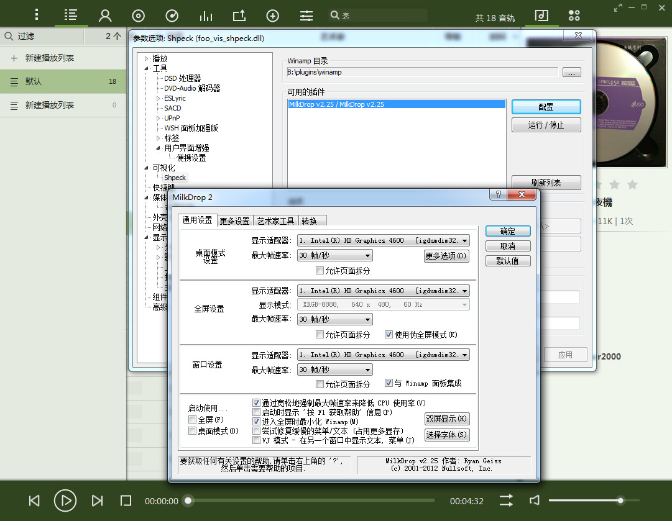Click the album cover thumbnail
The height and width of the screenshot is (521, 672).
click(632, 102)
